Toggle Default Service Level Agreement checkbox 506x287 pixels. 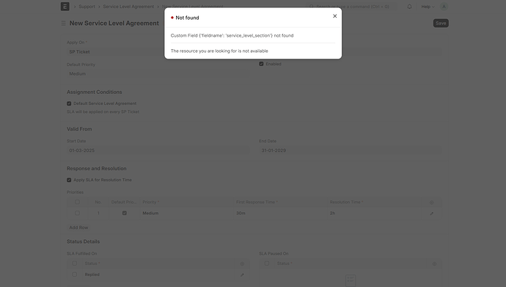coord(69,103)
